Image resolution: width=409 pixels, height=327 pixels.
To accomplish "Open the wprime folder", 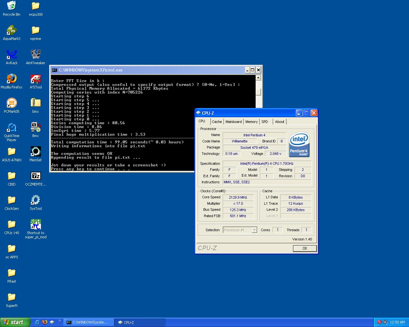I will pyautogui.click(x=35, y=33).
